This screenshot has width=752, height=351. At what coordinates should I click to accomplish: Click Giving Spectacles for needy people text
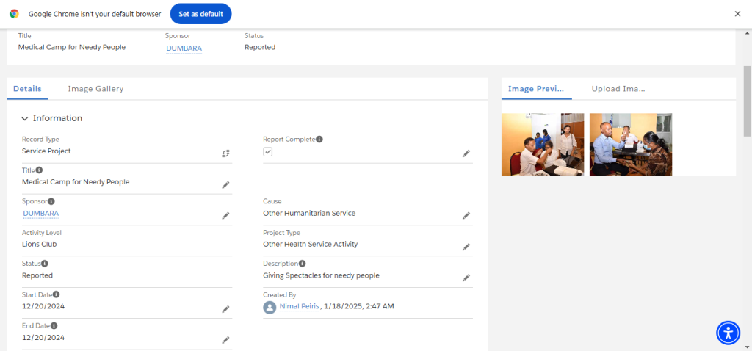322,275
